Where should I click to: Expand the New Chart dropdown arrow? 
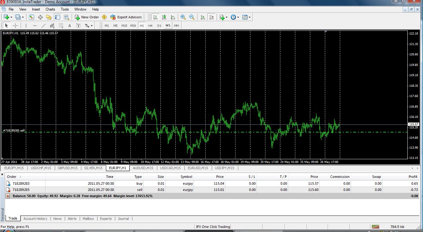pyautogui.click(x=11, y=17)
